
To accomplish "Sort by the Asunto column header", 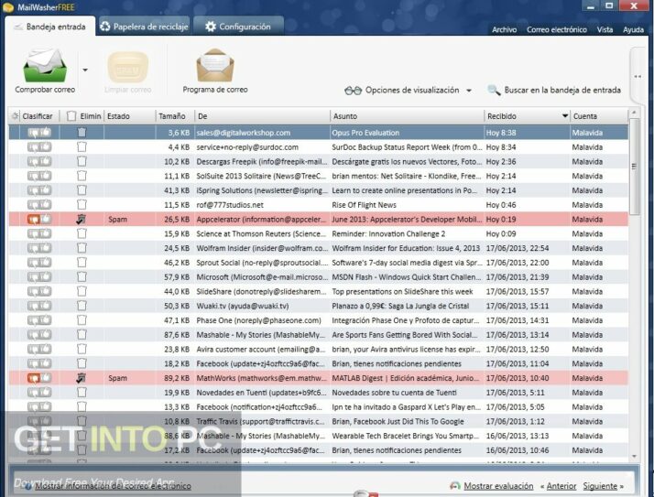I will click(407, 116).
